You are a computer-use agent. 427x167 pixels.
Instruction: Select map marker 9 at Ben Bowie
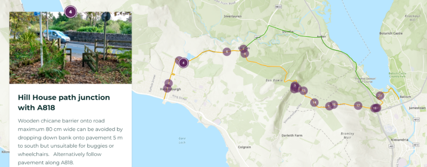295,85
